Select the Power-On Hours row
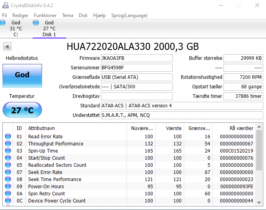The width and height of the screenshot is (266, 210). (x=129, y=186)
